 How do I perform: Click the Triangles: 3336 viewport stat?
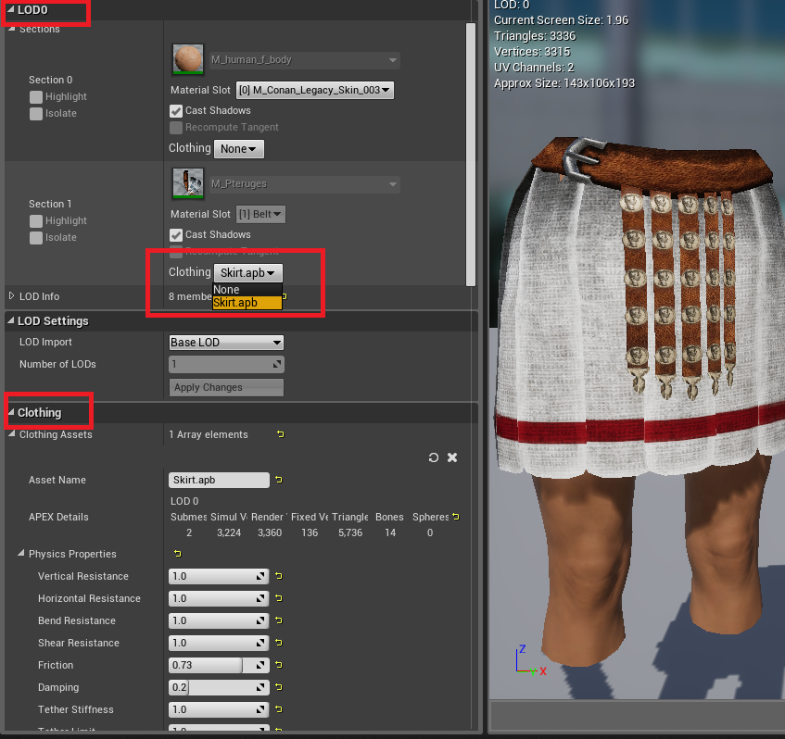(535, 36)
